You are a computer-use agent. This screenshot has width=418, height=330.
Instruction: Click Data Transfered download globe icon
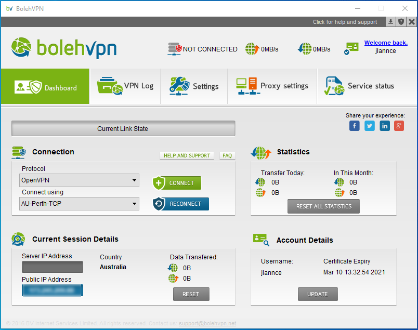point(173,268)
